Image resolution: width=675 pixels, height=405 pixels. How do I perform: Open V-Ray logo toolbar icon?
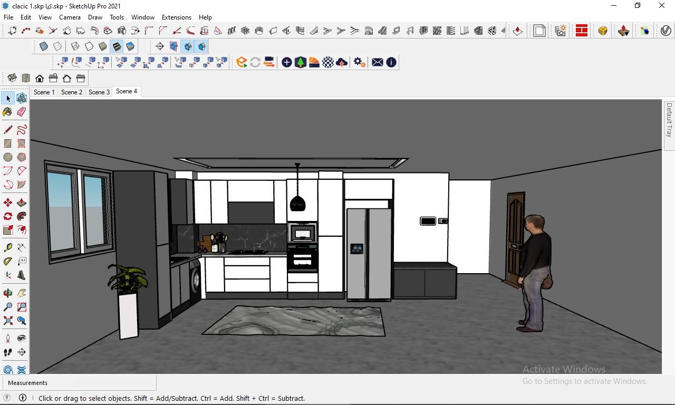point(666,31)
